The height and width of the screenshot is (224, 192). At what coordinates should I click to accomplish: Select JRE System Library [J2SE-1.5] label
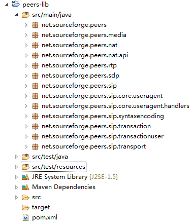click(75, 177)
